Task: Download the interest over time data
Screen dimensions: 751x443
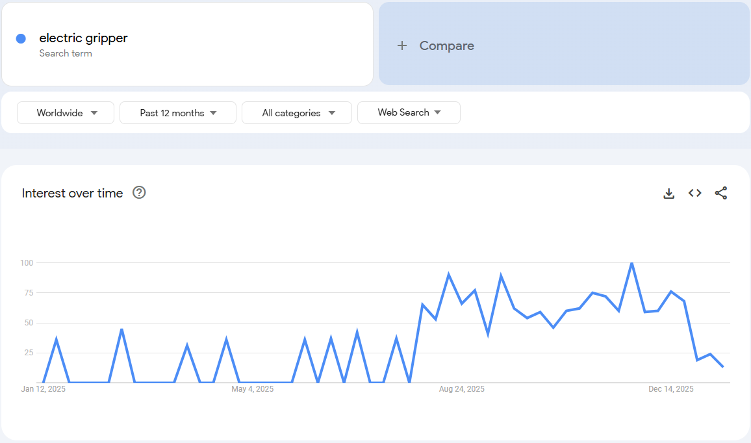Action: click(x=668, y=193)
